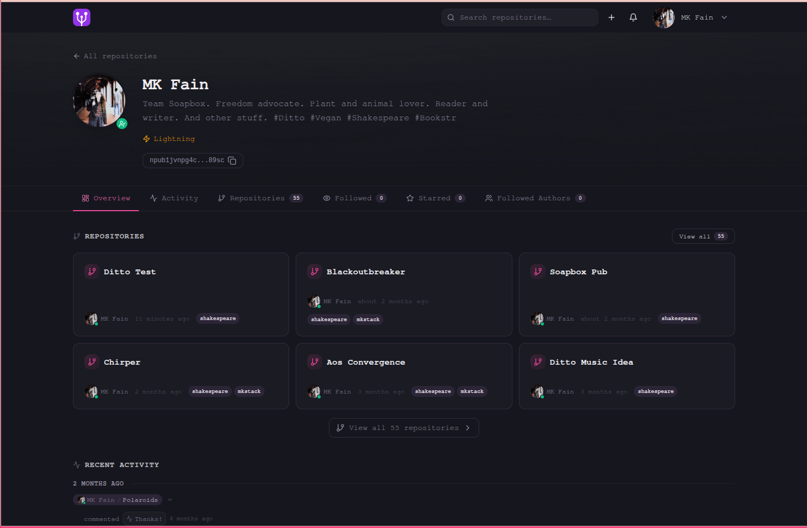Click mkstack tag on Chirper card
The width and height of the screenshot is (807, 528).
(249, 391)
